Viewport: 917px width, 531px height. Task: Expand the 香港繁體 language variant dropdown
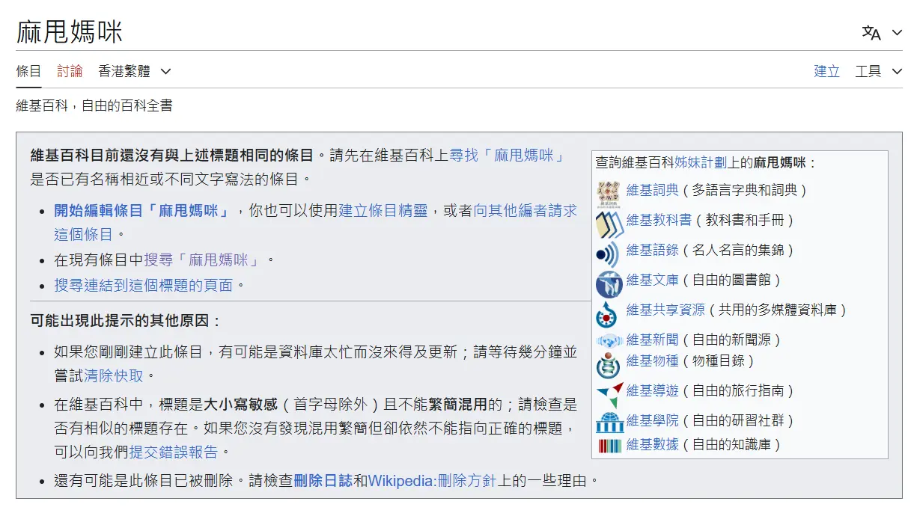coord(135,71)
